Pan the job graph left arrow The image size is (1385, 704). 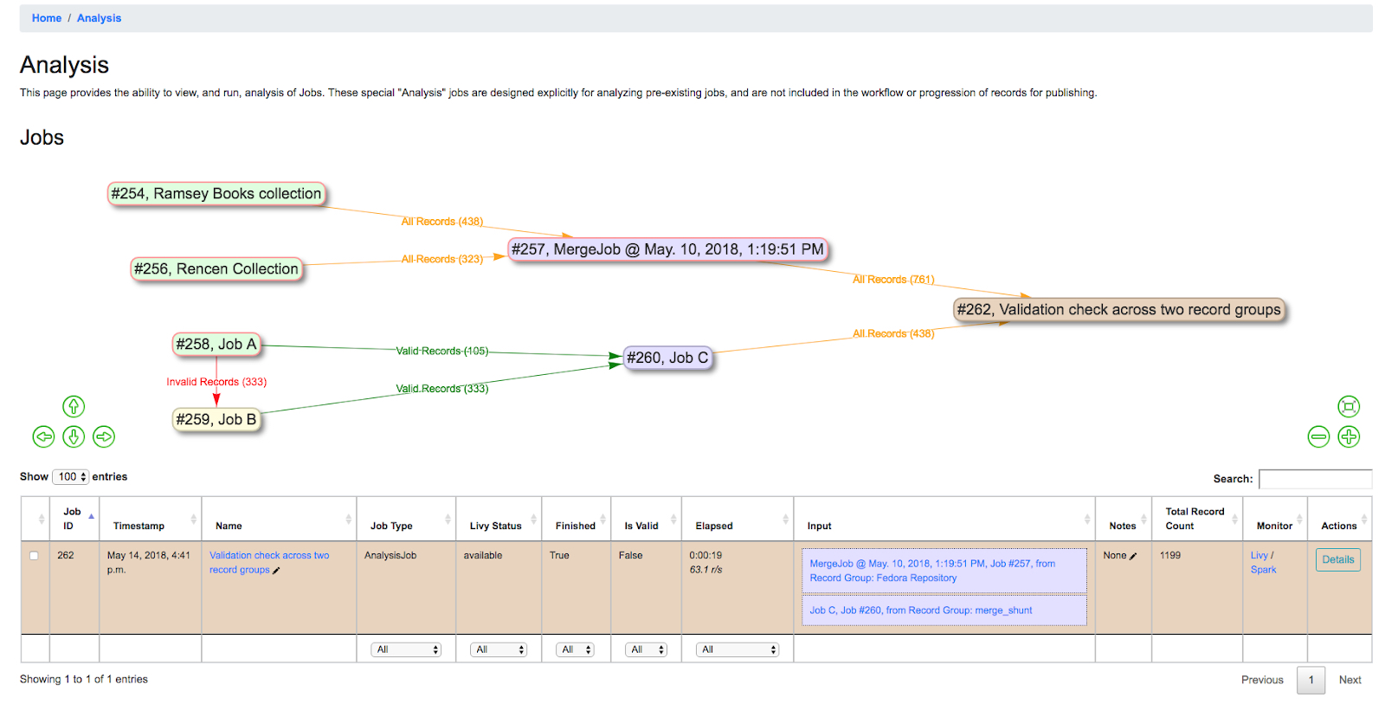click(x=43, y=436)
